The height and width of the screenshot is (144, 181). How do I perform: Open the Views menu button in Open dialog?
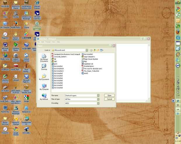102,50
